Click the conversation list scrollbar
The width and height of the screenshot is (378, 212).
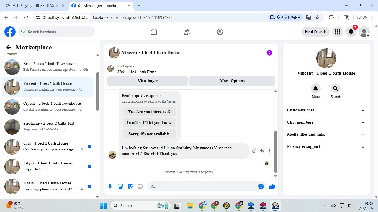pos(97,91)
